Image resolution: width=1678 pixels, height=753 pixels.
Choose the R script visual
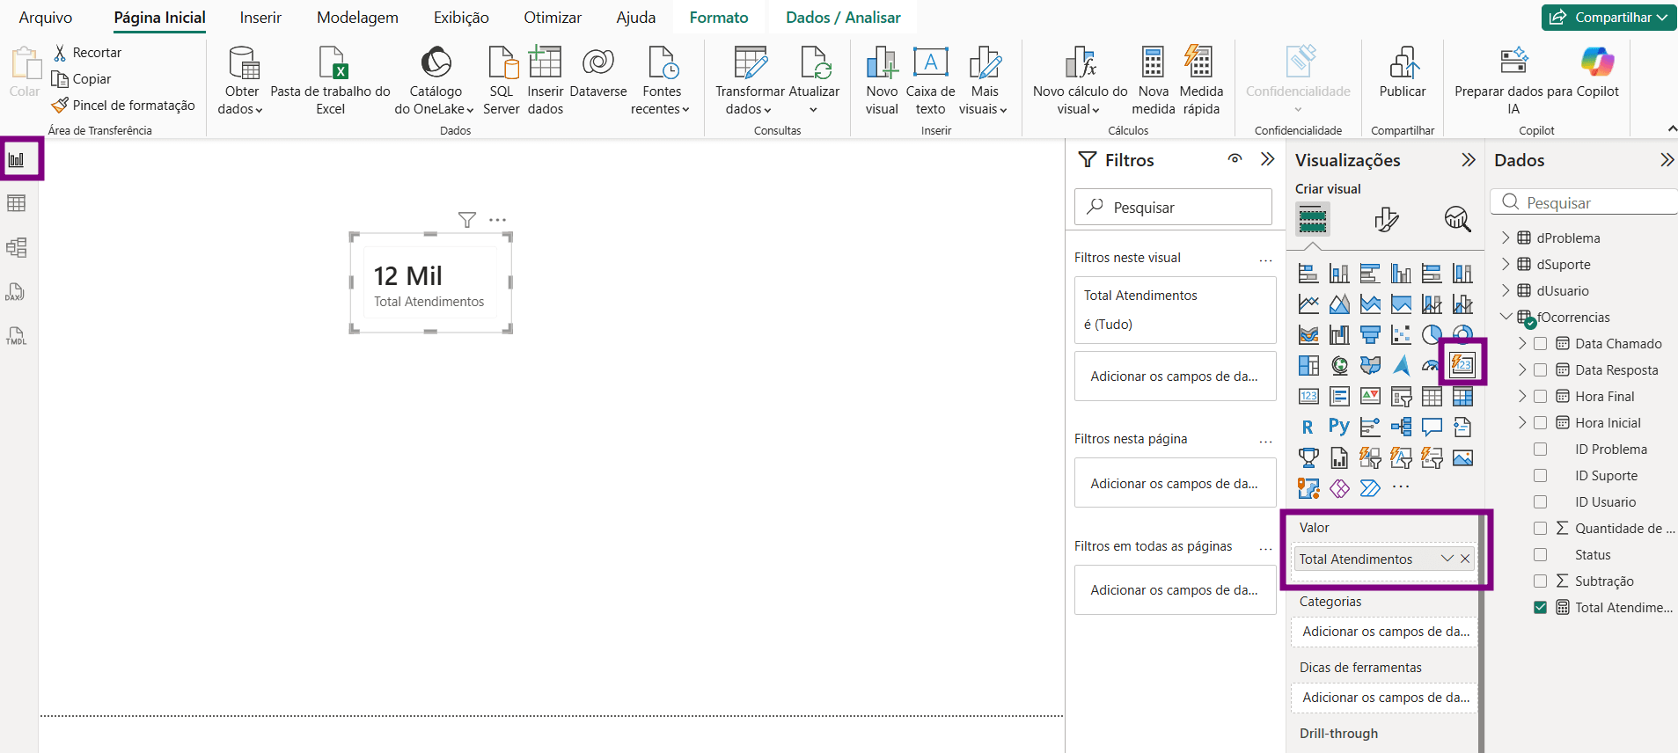pos(1308,428)
